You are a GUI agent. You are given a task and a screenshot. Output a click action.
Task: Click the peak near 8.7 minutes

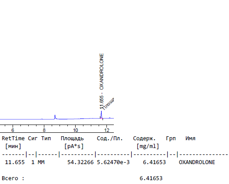(x=55, y=117)
